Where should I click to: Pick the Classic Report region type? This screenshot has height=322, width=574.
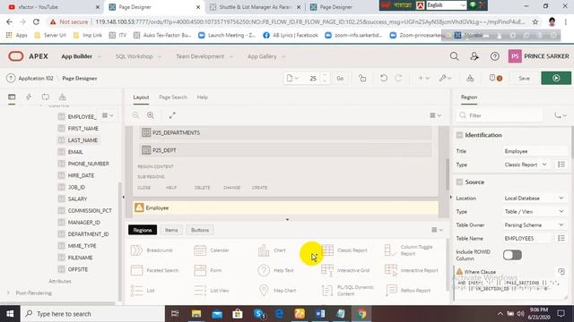(x=344, y=250)
